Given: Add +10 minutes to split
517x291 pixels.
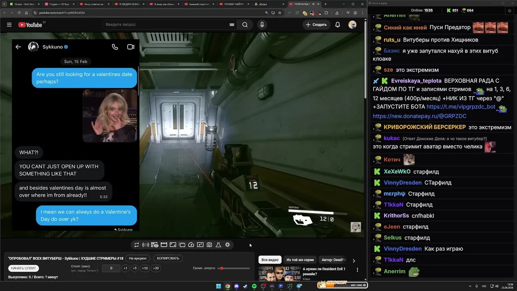Looking at the screenshot, I should pos(145,268).
